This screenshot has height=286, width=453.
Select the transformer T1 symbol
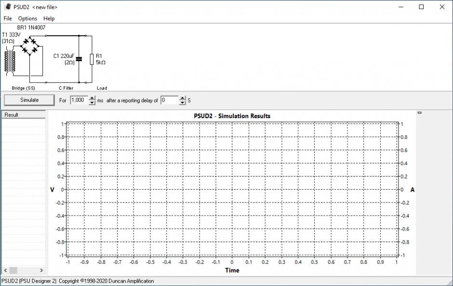pos(10,61)
